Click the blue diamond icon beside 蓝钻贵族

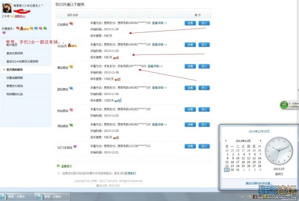(x=71, y=89)
